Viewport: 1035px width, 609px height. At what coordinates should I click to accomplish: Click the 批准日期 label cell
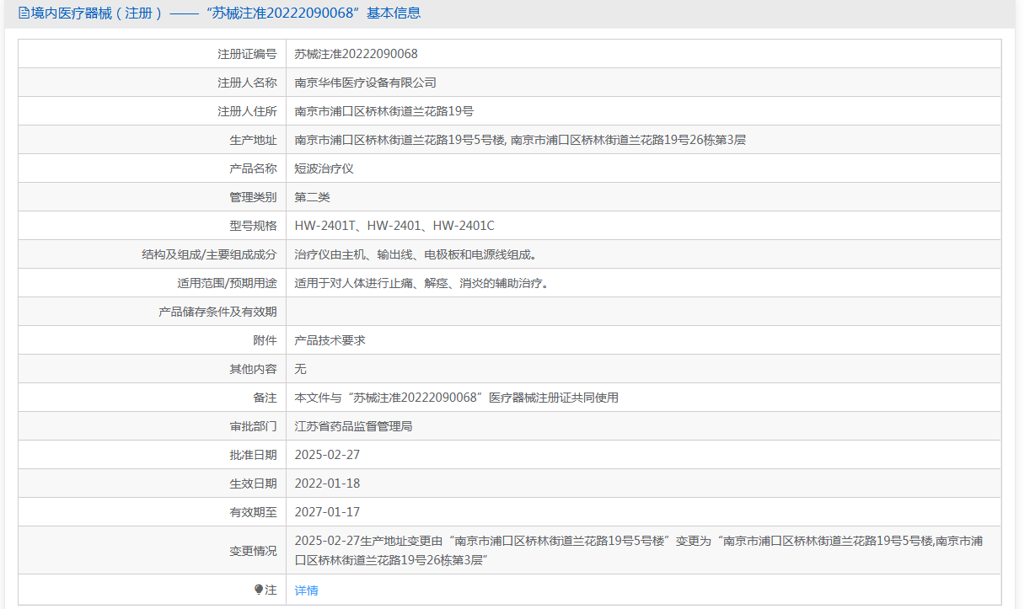tap(153, 455)
